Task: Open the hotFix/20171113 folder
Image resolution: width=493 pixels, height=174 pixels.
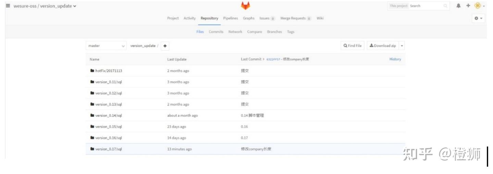Action: (x=109, y=71)
